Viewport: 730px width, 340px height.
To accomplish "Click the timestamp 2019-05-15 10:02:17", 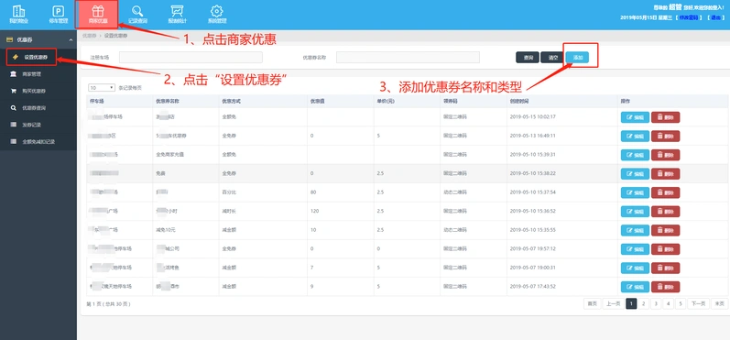I will [532, 117].
